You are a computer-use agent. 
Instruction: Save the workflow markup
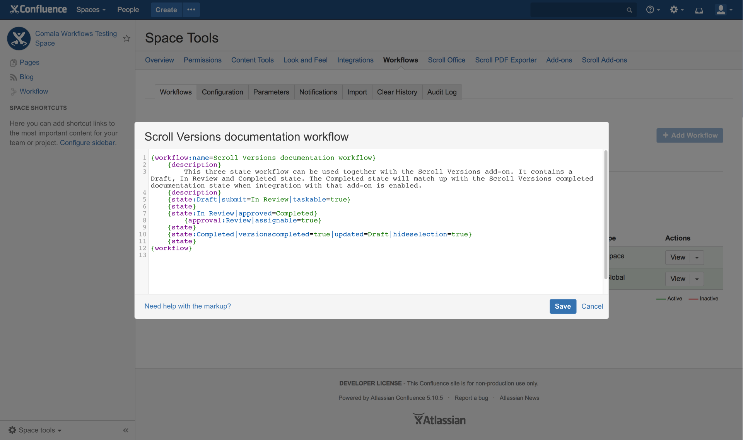tap(563, 306)
